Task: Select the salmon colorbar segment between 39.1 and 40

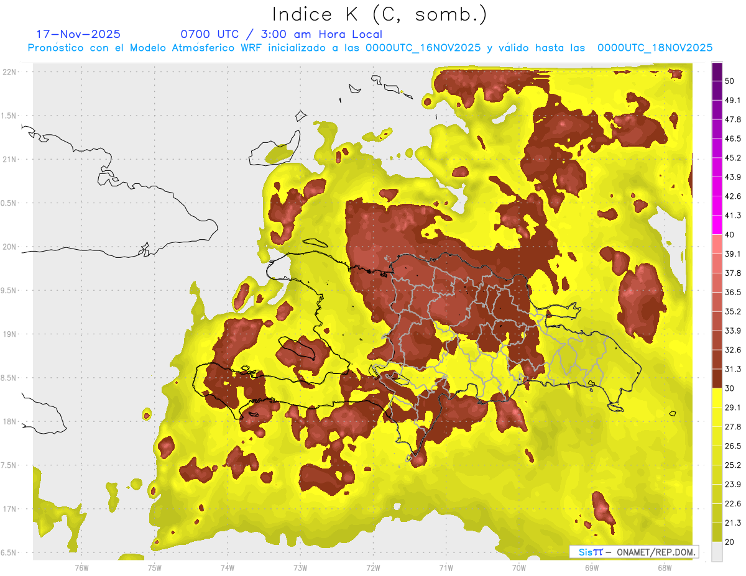Action: pos(717,244)
